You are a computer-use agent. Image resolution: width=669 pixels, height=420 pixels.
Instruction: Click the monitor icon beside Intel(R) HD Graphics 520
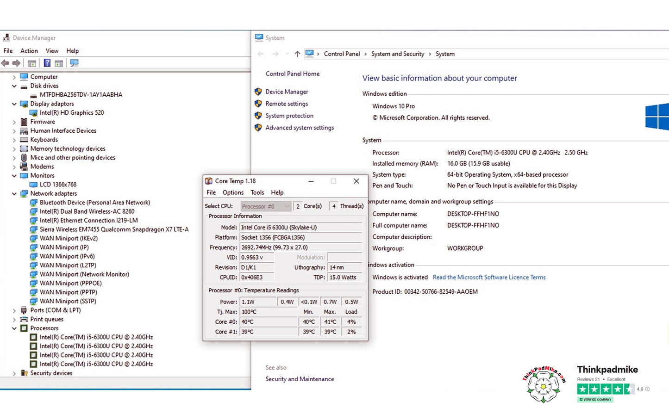pyautogui.click(x=33, y=113)
